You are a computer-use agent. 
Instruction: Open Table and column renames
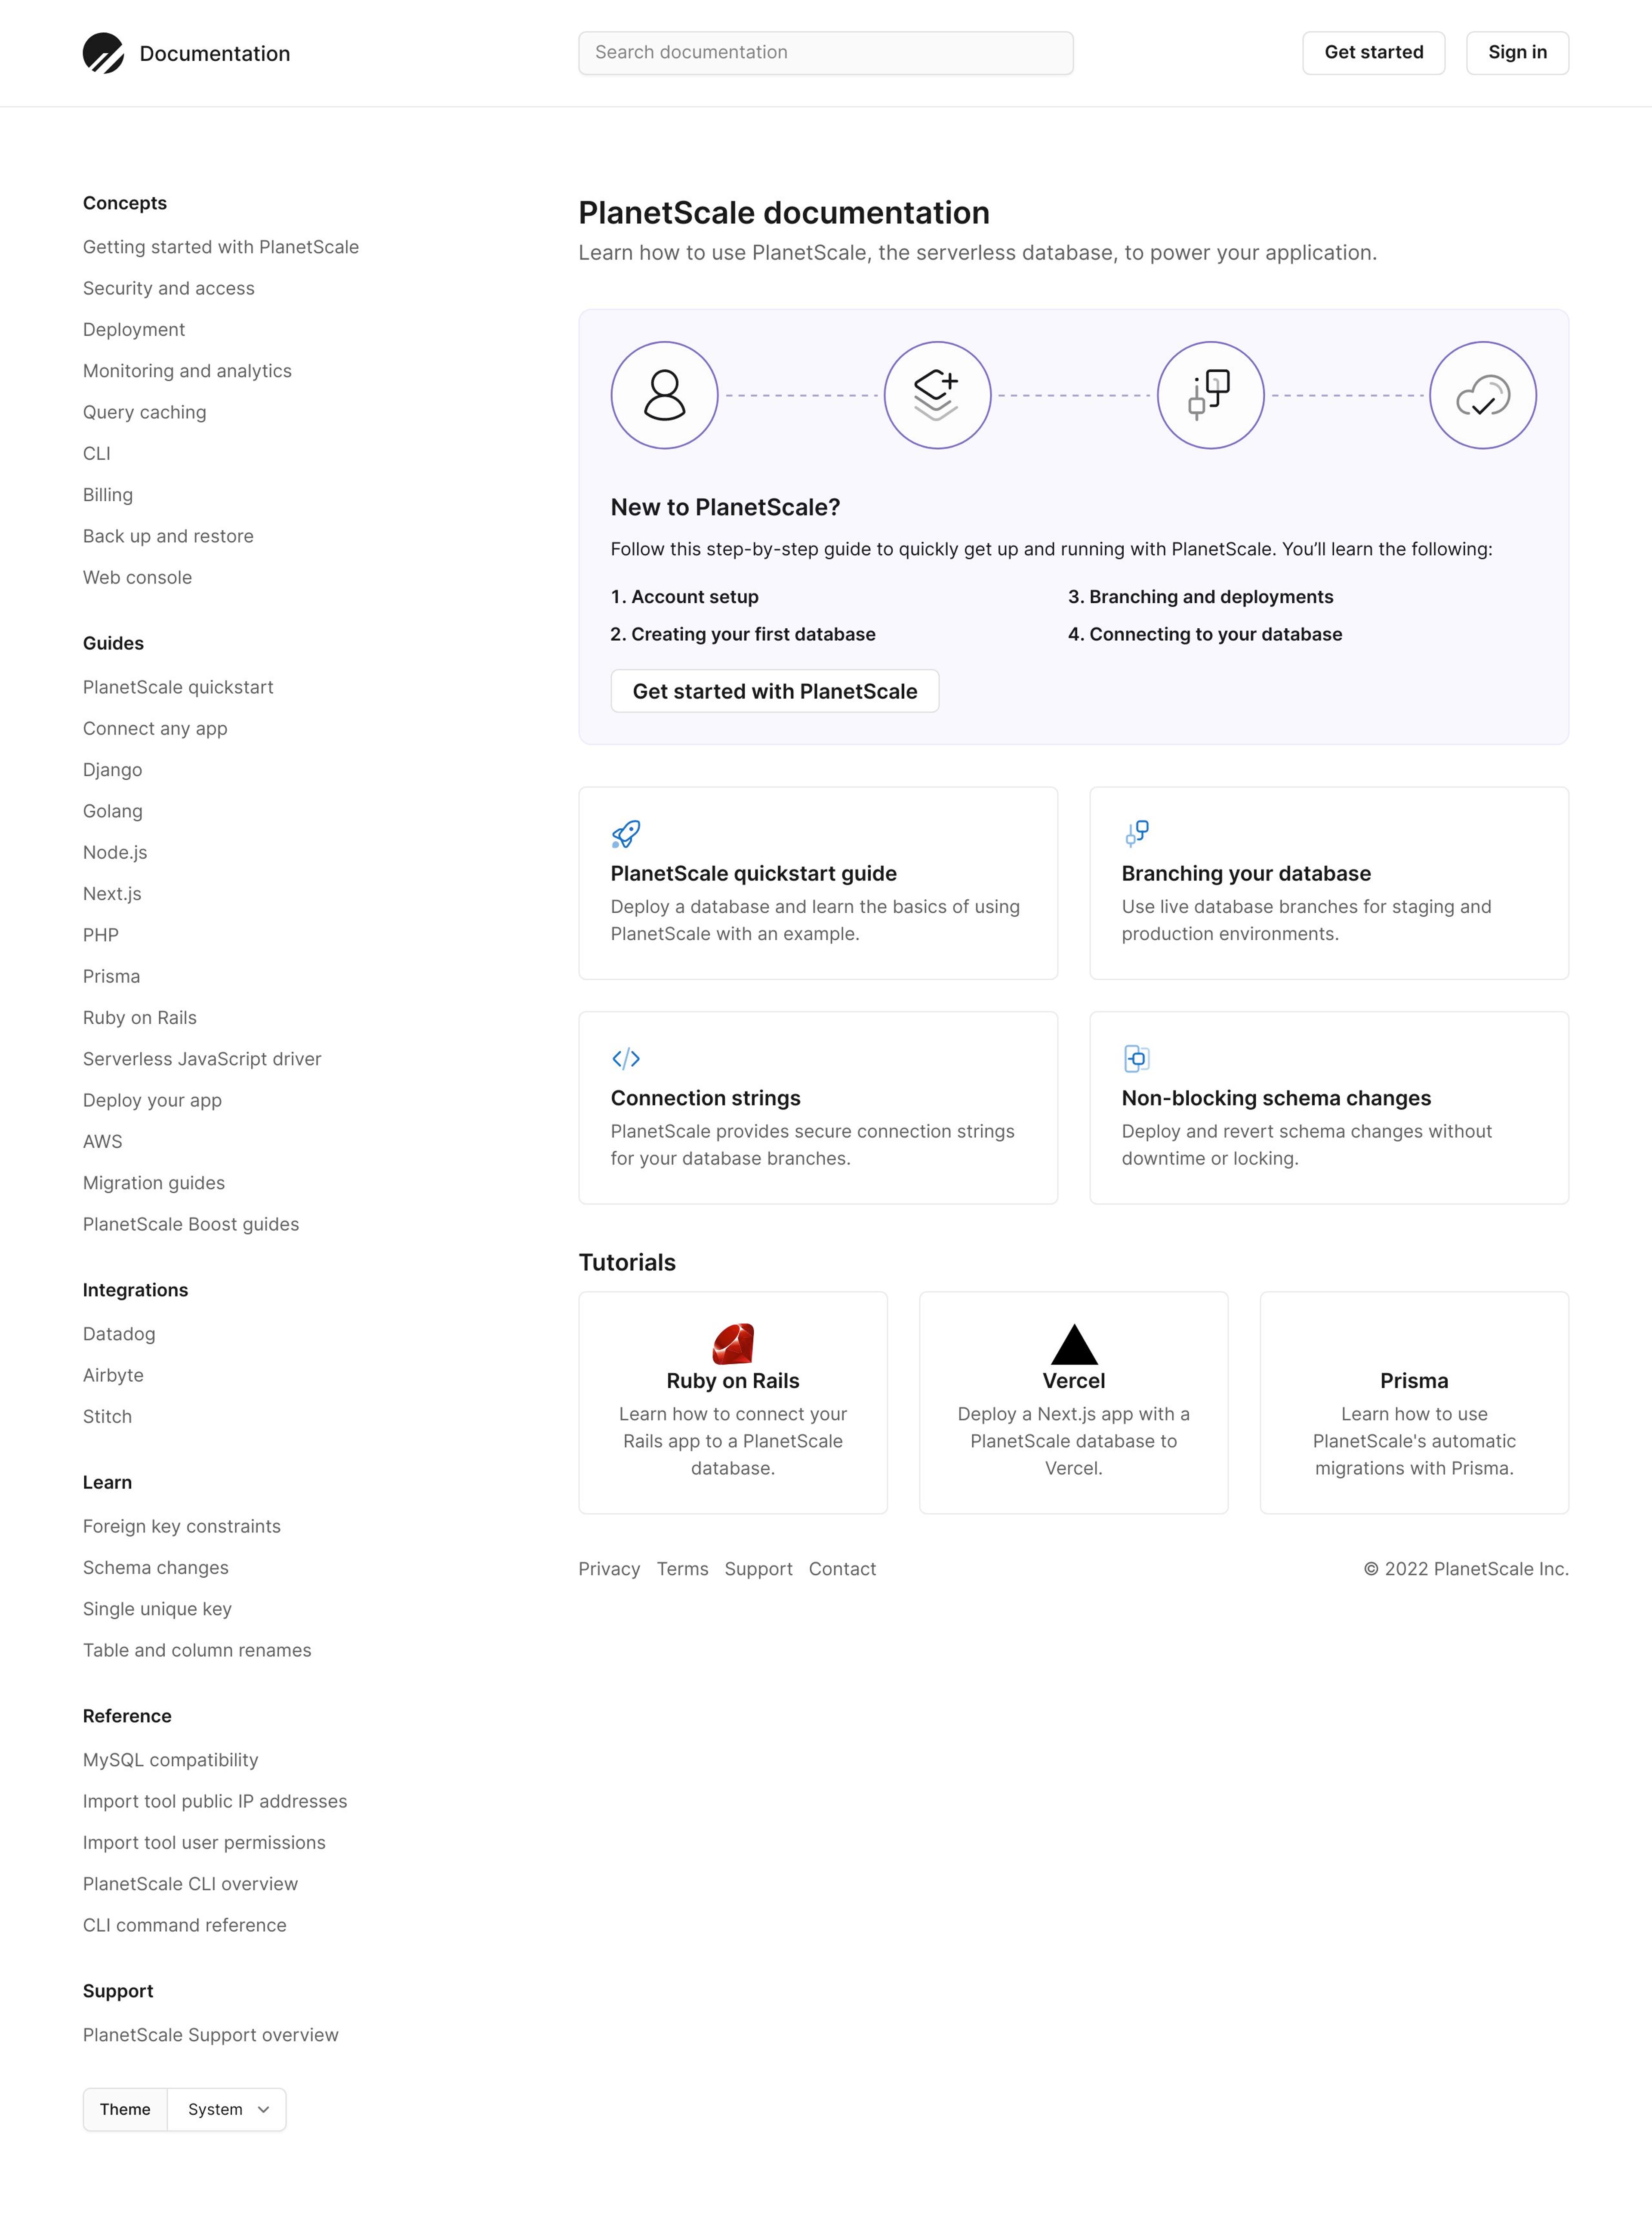[x=197, y=1650]
